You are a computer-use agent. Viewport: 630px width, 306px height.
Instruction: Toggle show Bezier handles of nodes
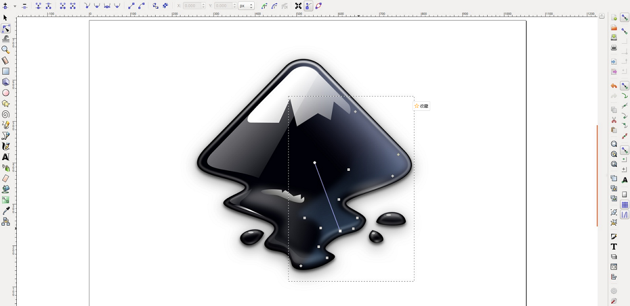tap(308, 6)
